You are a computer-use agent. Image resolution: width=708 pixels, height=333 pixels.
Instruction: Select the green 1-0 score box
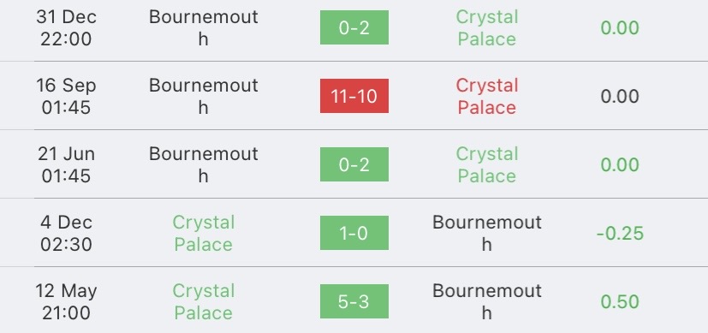pos(354,233)
